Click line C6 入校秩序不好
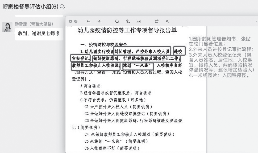258x153 pixels. coord(112,148)
